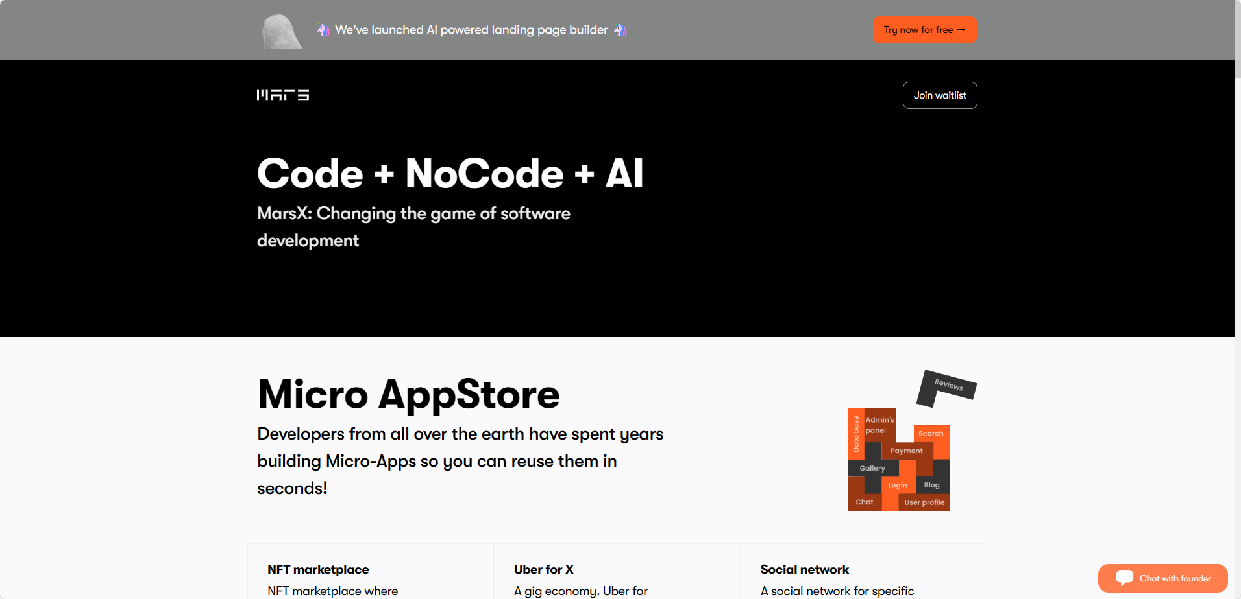This screenshot has width=1241, height=599.
Task: Open the Social network card title
Action: (805, 569)
